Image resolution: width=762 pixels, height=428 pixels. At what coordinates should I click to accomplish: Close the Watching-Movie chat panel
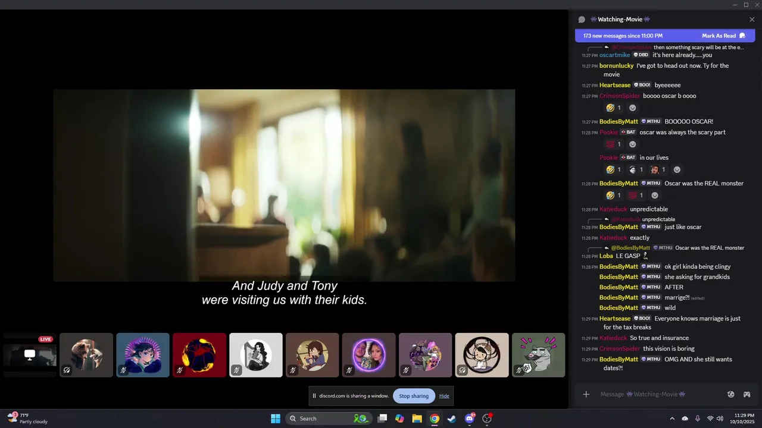(752, 20)
